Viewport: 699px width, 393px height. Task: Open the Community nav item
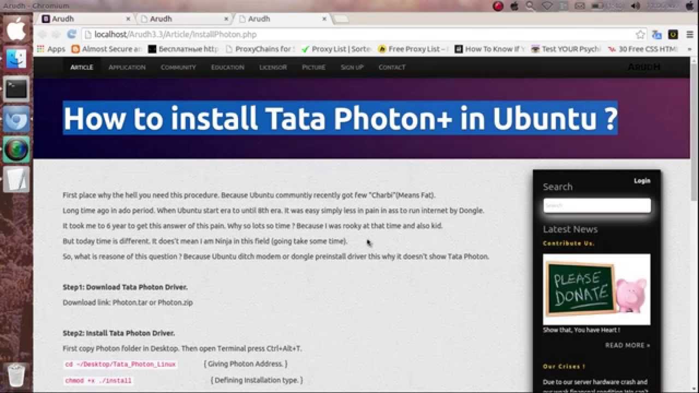pos(178,67)
